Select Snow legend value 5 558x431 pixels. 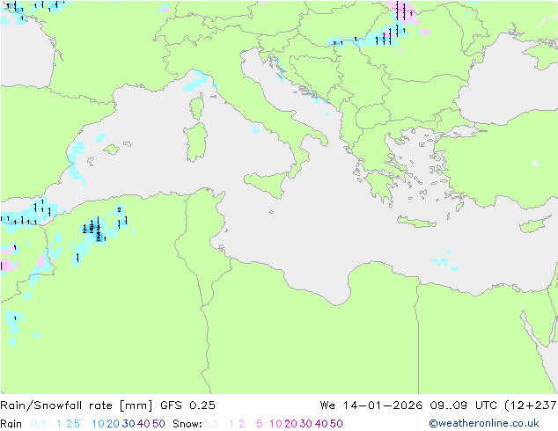coord(260,424)
